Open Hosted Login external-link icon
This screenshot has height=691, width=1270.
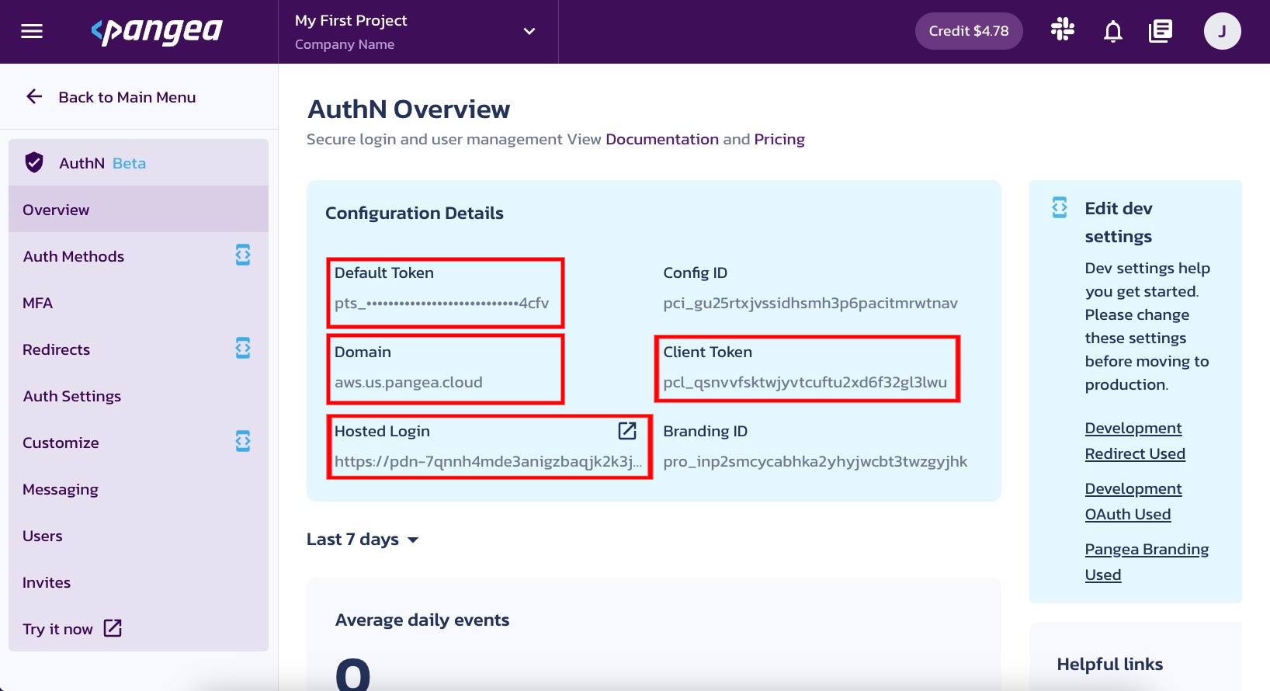click(x=627, y=430)
